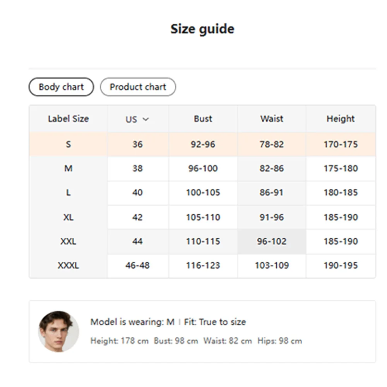
Task: Click the Model is wearing M text
Action: tap(132, 322)
